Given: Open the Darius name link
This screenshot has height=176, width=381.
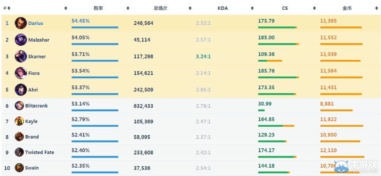Looking at the screenshot, I should click(x=36, y=23).
